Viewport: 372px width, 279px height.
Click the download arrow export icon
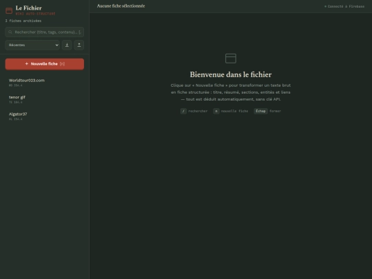[x=67, y=45]
